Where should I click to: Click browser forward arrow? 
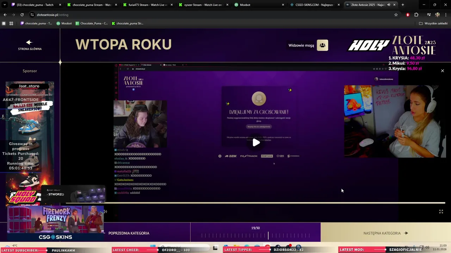click(x=13, y=15)
